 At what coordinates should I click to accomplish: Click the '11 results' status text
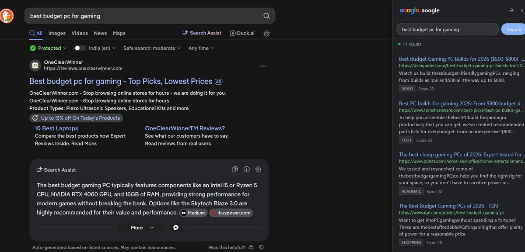412,44
